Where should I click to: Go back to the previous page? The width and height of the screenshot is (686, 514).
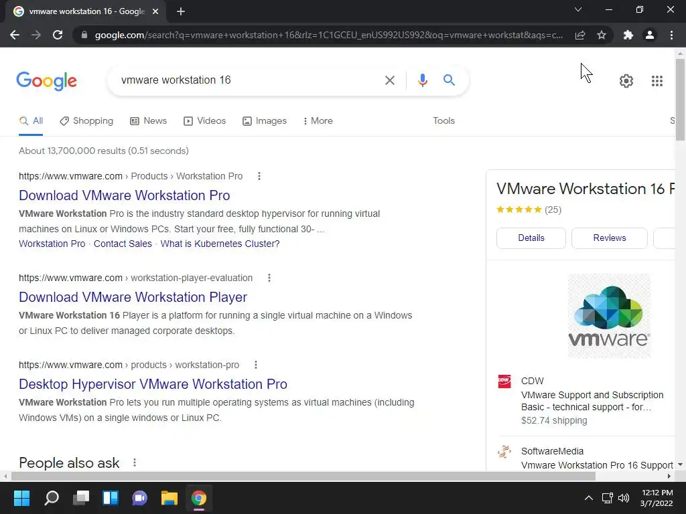pyautogui.click(x=15, y=35)
